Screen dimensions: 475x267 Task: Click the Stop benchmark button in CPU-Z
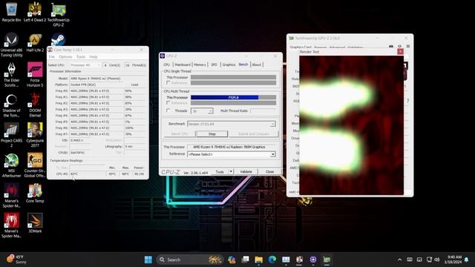pos(212,133)
